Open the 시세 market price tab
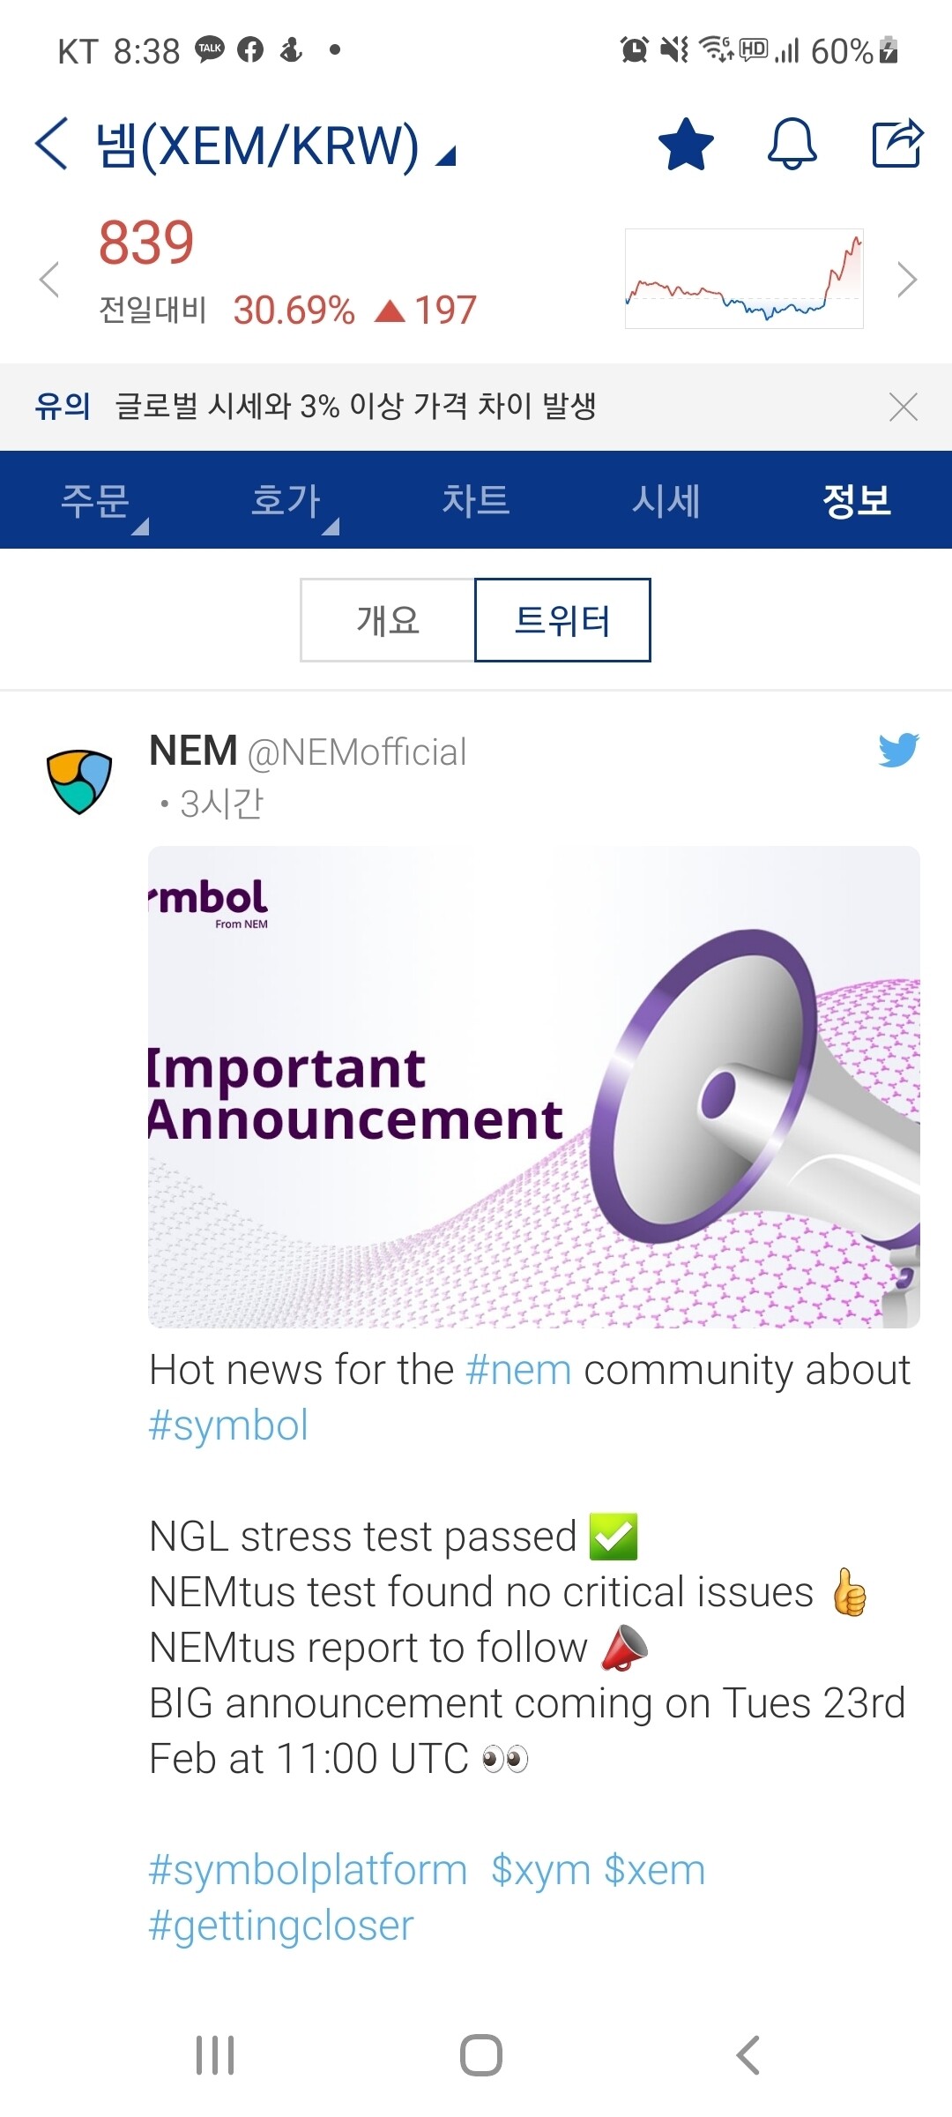The image size is (952, 2117). click(x=666, y=500)
